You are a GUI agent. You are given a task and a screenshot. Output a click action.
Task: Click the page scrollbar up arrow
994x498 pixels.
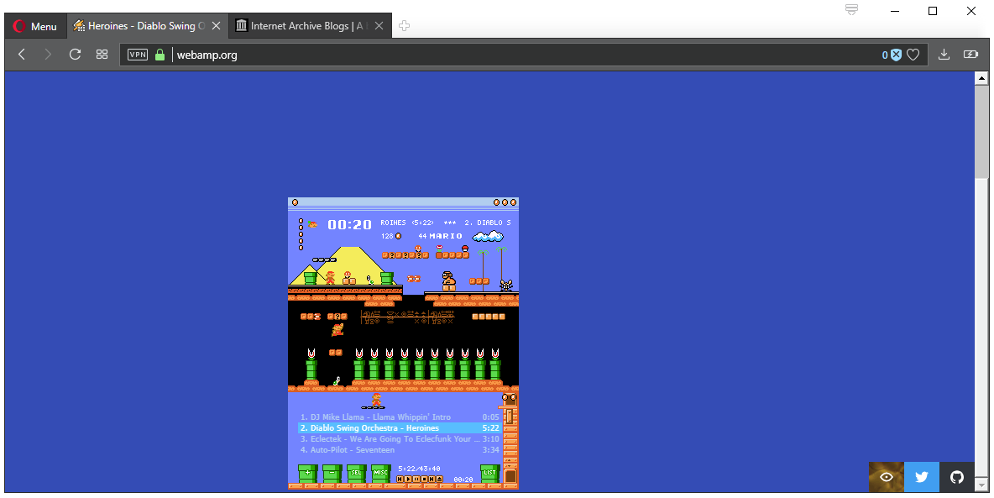coord(981,79)
